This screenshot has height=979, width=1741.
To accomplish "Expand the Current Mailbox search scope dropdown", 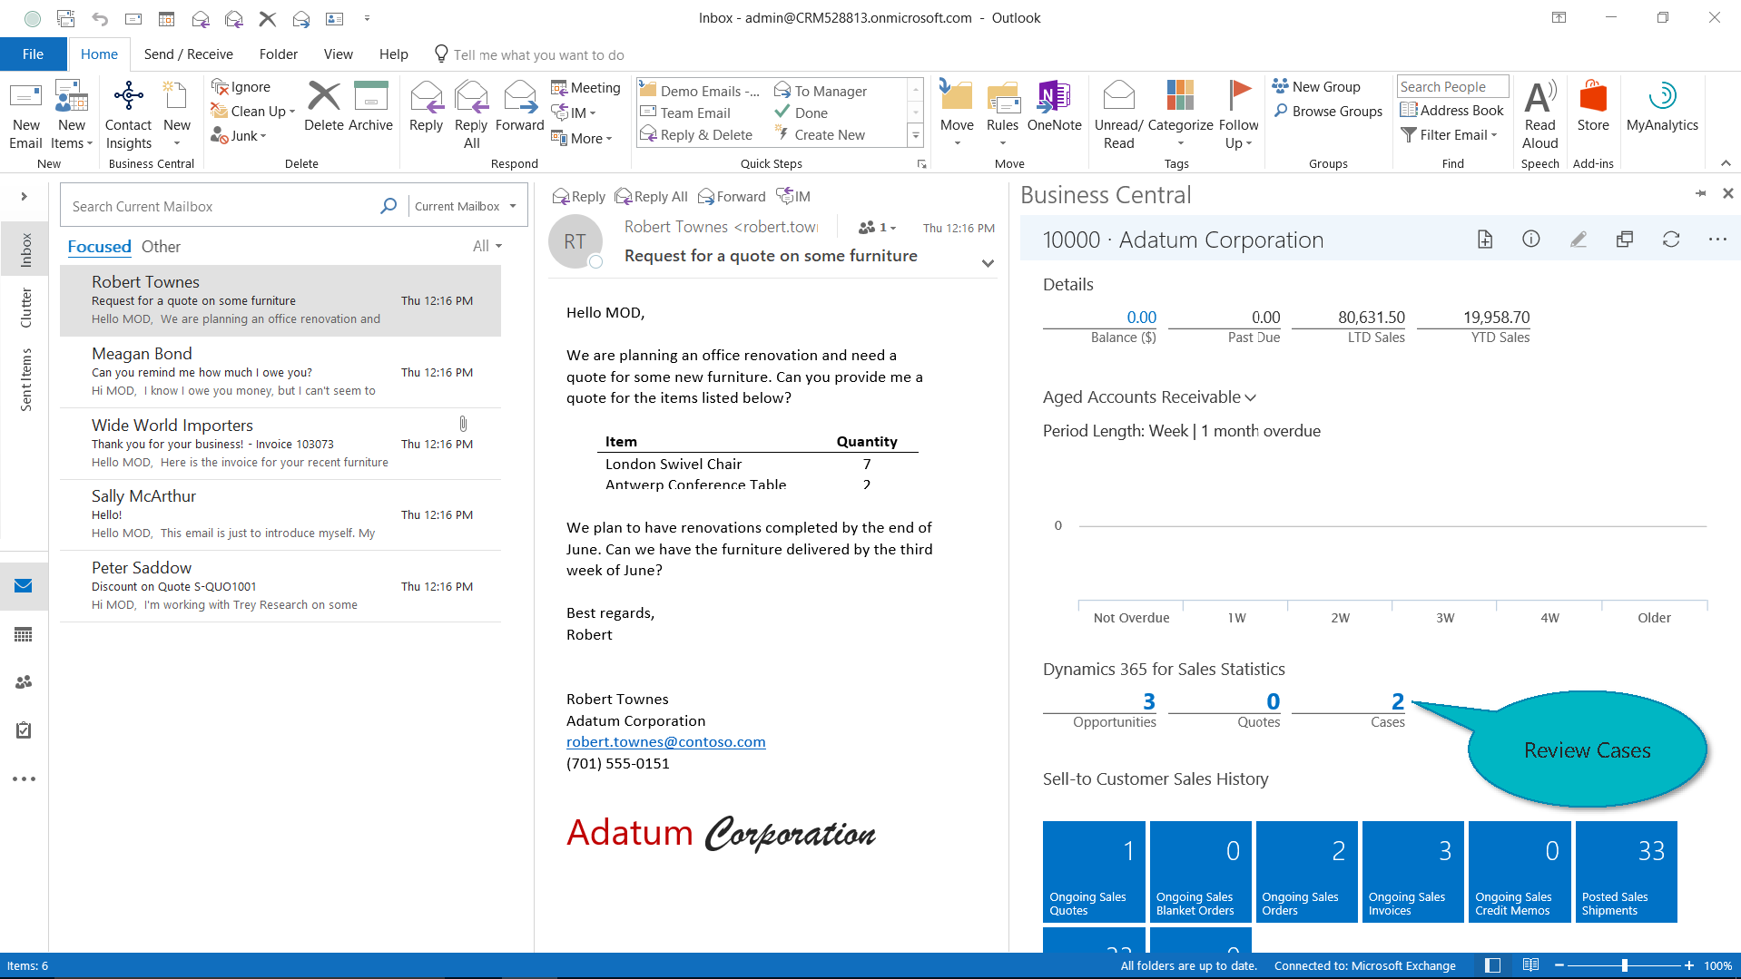I will 513,207.
